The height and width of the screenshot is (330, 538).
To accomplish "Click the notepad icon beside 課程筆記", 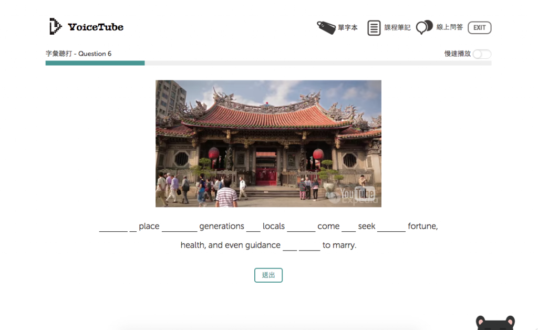I will (374, 27).
